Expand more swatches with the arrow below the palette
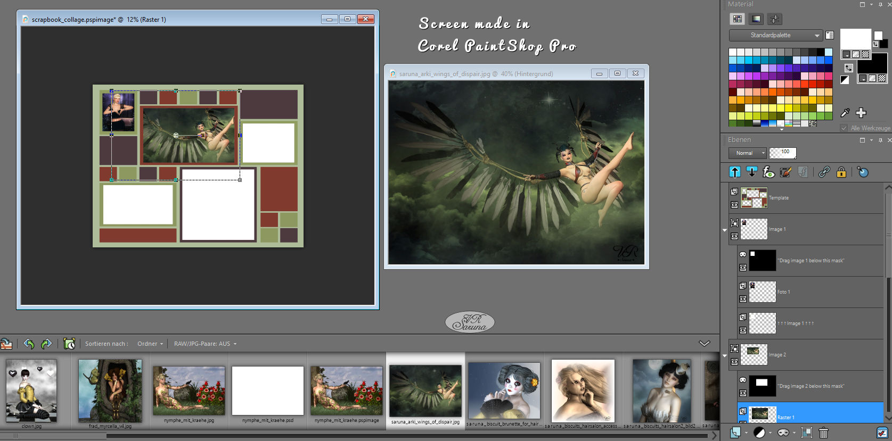Screen dimensions: 892x441 [782, 129]
